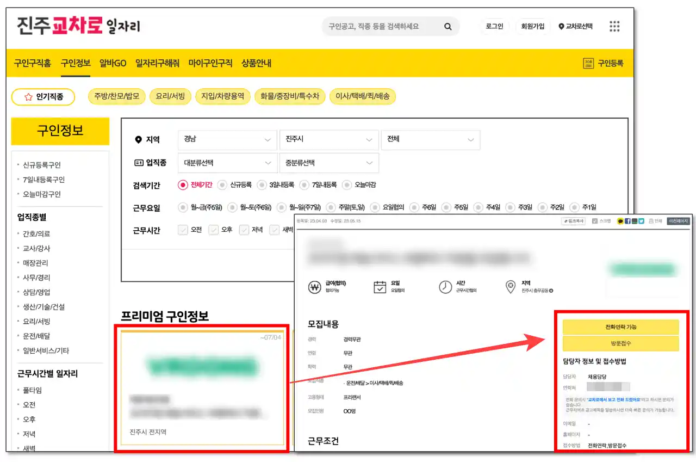This screenshot has width=696, height=462.
Task: Select the 신규등록 search period radio button
Action: click(x=222, y=184)
